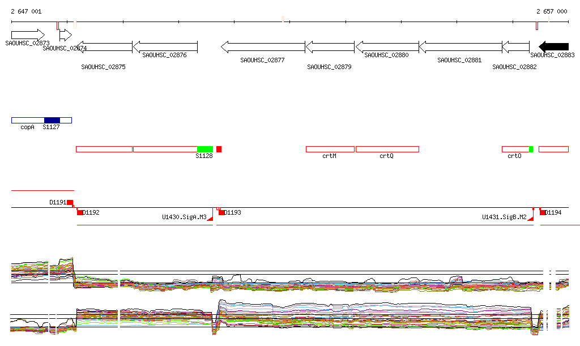Viewport: 580px width, 346px height.
Task: Select the SAOUHSC_02880 gene arrow
Action: pos(387,47)
